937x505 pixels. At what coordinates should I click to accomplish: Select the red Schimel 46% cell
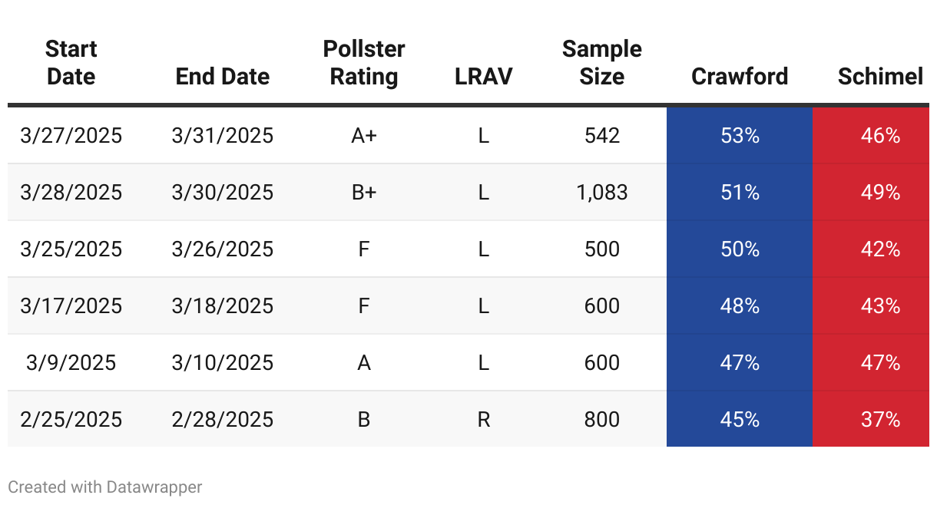pos(879,136)
